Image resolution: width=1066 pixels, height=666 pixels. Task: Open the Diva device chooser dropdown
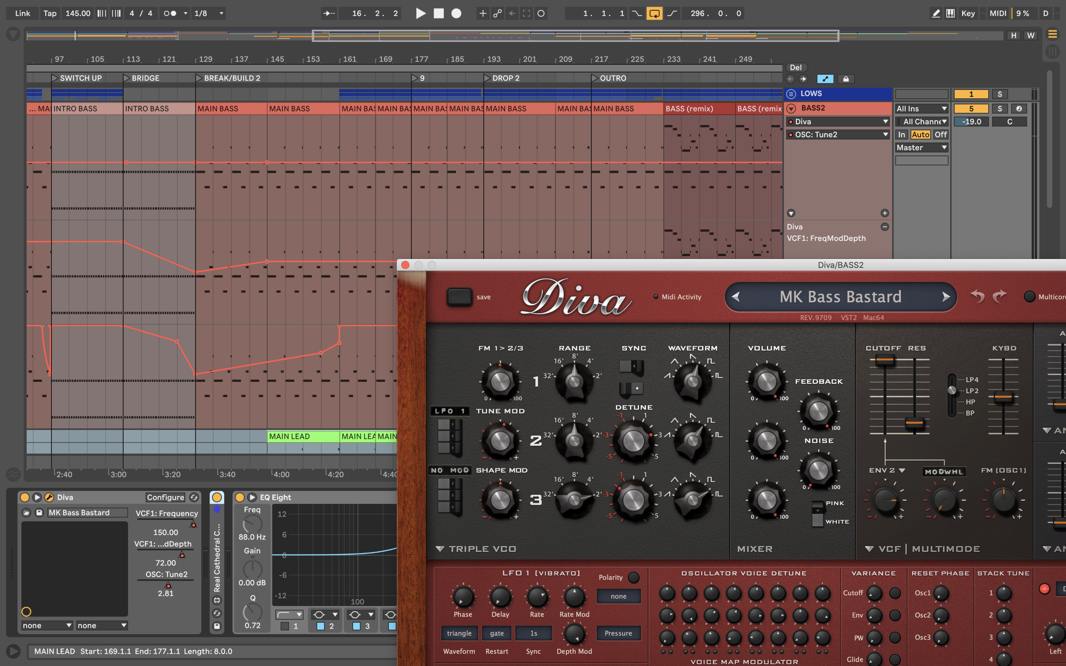pos(838,122)
